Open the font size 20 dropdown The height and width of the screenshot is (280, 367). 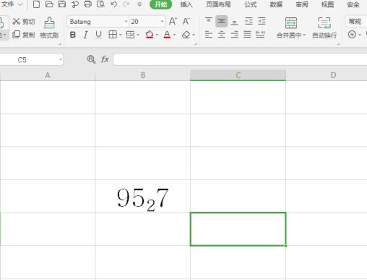(x=162, y=22)
